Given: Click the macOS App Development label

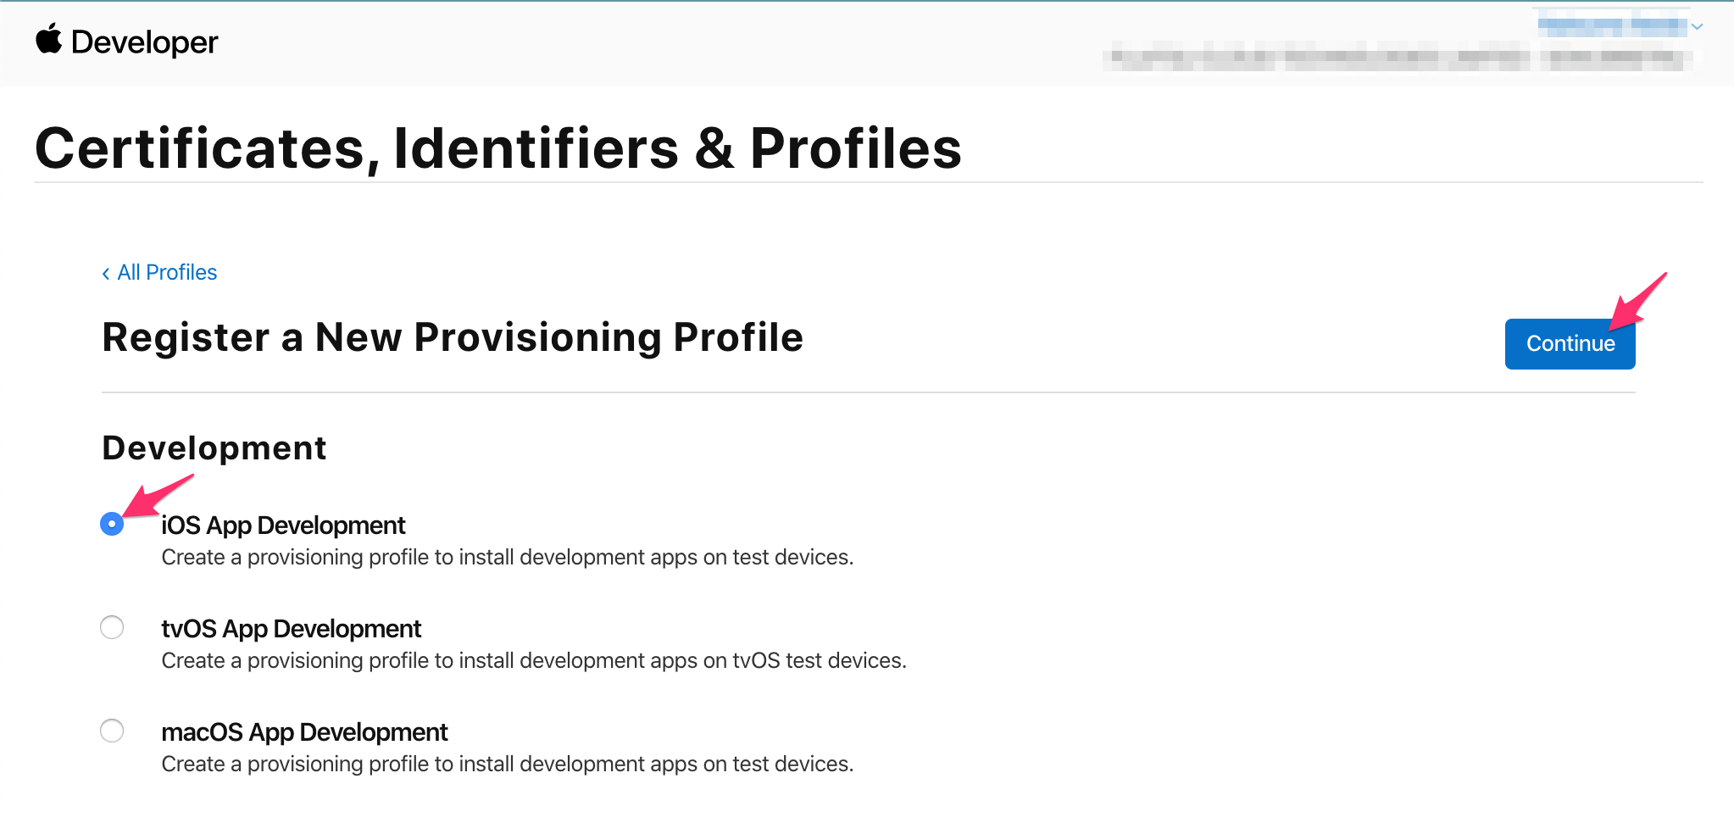Looking at the screenshot, I should coord(304,732).
